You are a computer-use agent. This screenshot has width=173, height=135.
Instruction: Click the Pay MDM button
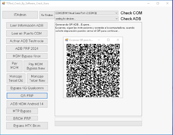point(15,66)
